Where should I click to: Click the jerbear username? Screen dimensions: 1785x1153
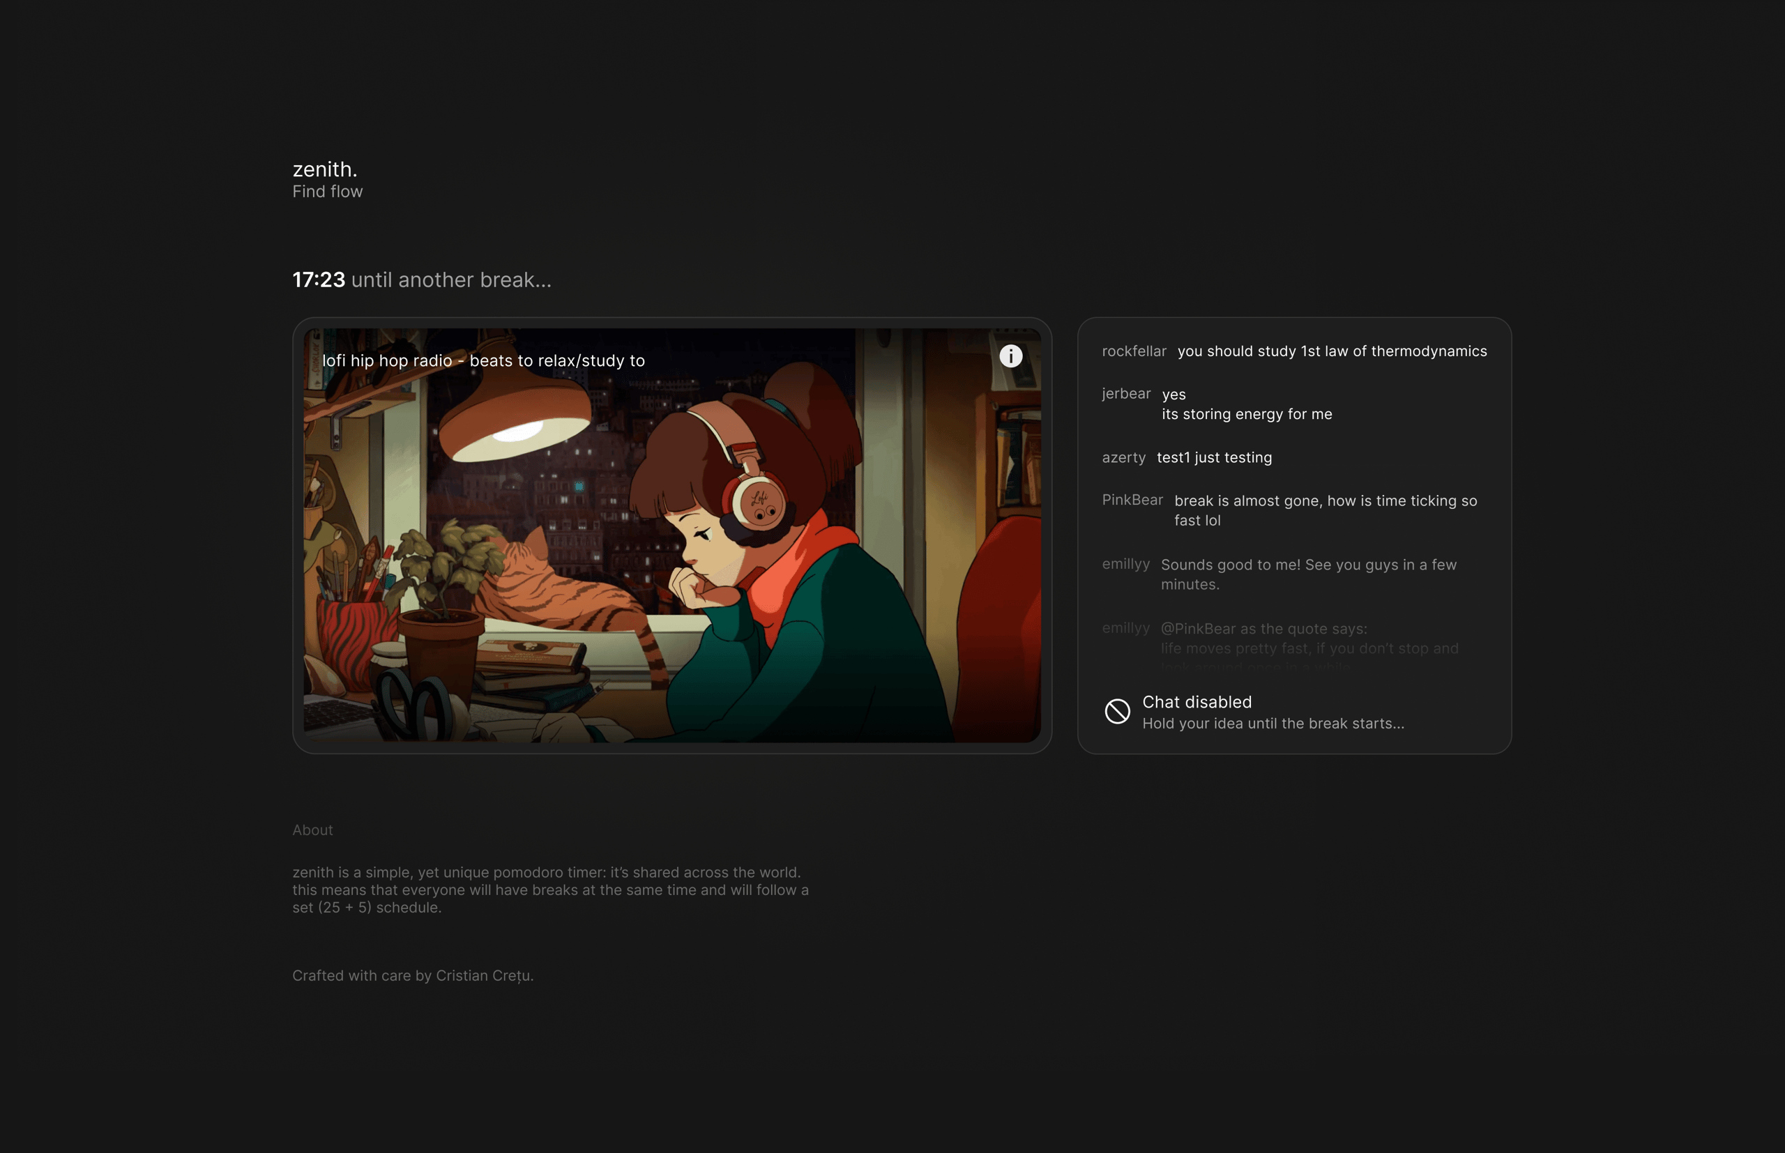[1126, 394]
